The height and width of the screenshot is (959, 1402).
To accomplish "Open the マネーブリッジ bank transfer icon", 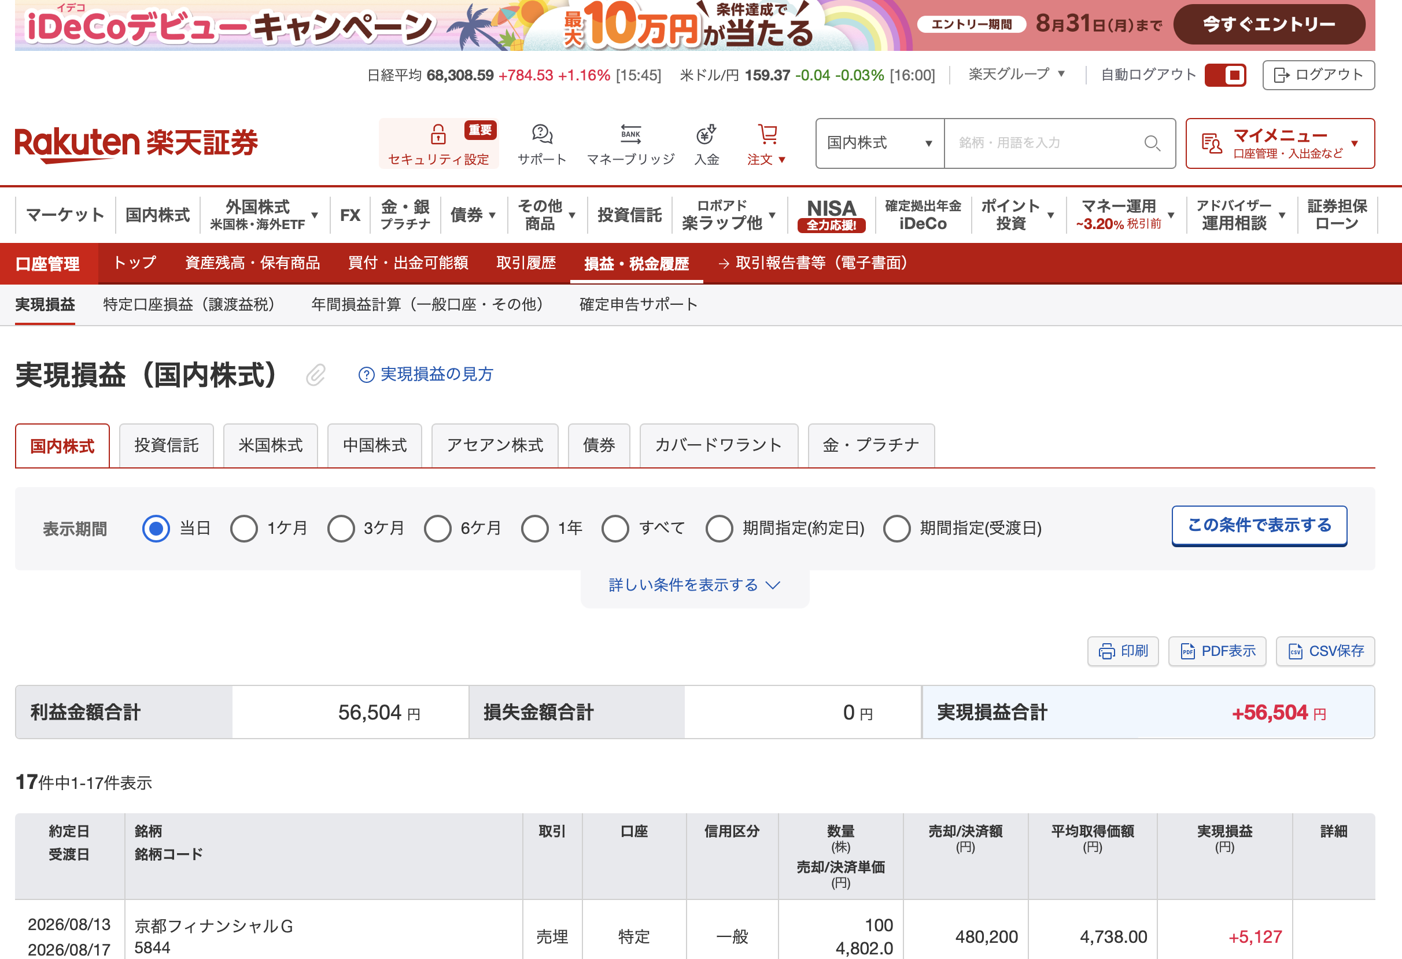I will click(x=630, y=134).
